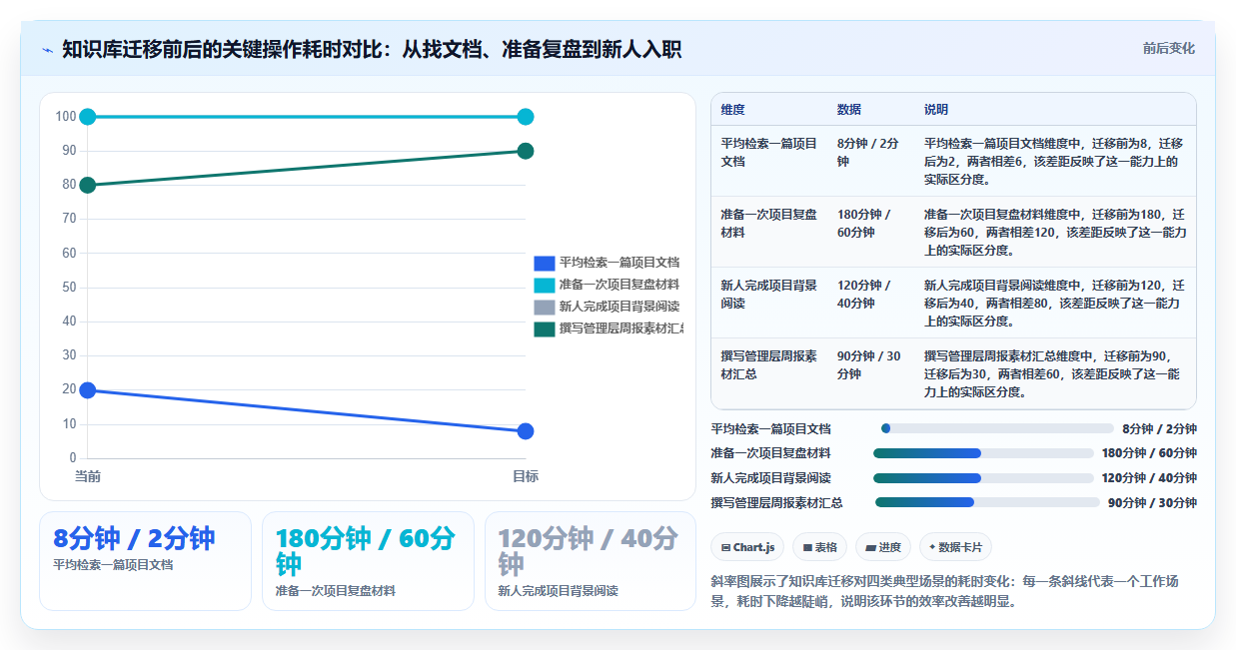The width and height of the screenshot is (1236, 650).
Task: Select the 表格 chip
Action: point(820,547)
